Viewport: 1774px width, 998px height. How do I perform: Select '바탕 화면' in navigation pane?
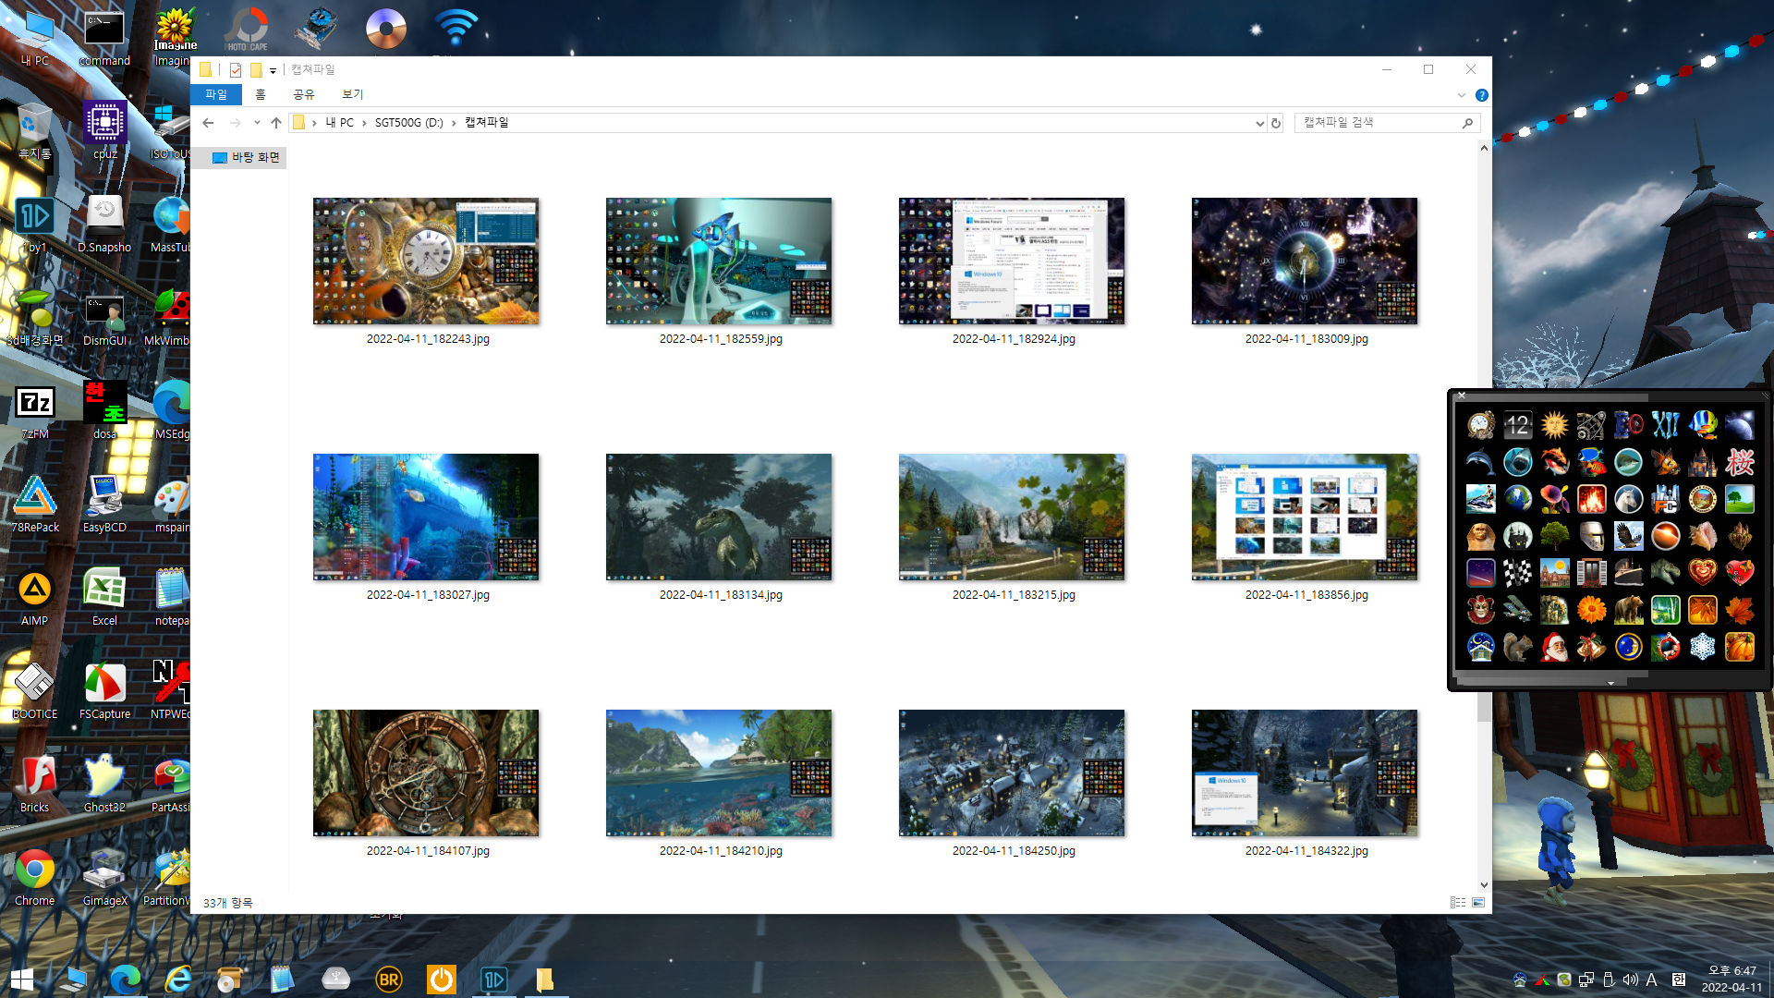click(255, 158)
